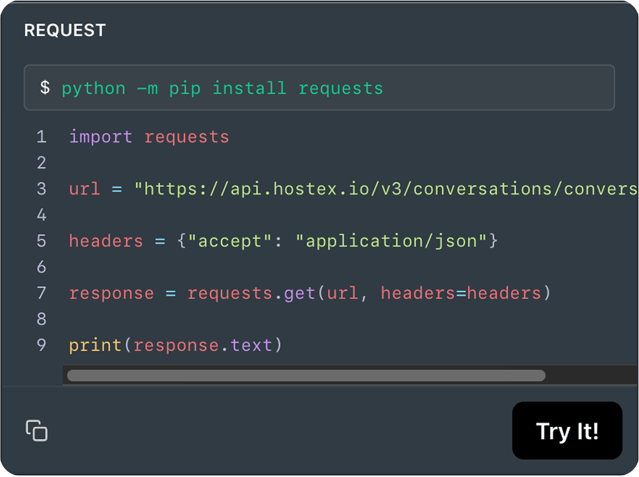
Task: Click the scrollbar track right of the thumb
Action: coord(591,375)
